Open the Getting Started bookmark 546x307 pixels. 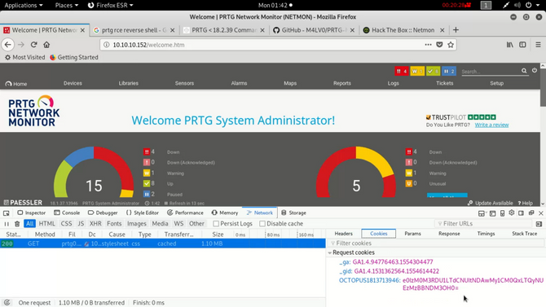point(74,57)
